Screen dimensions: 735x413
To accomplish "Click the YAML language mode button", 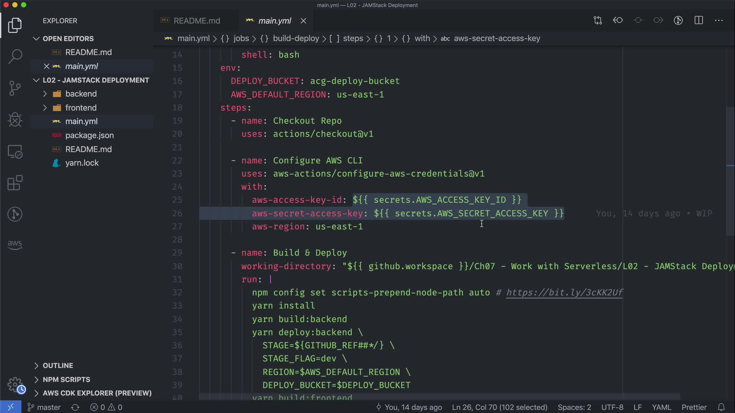I will tap(661, 407).
